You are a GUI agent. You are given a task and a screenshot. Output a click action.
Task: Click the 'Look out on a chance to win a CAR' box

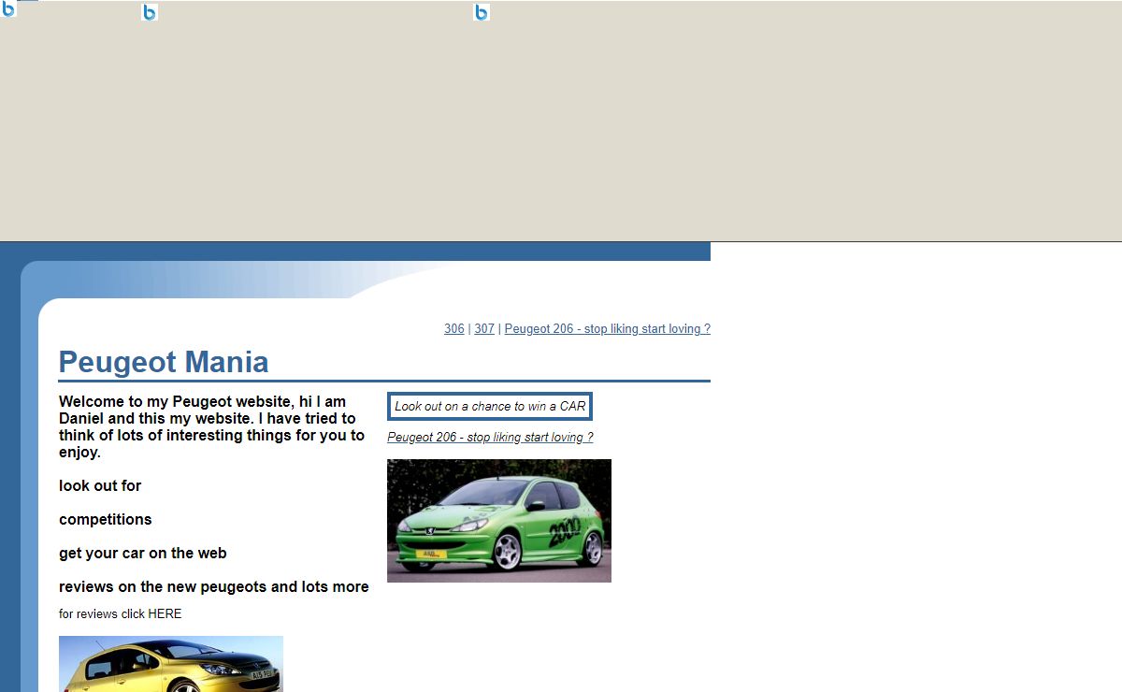[x=490, y=407]
